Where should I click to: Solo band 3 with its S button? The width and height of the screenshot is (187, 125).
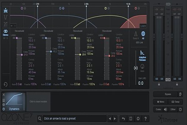coord(108,8)
